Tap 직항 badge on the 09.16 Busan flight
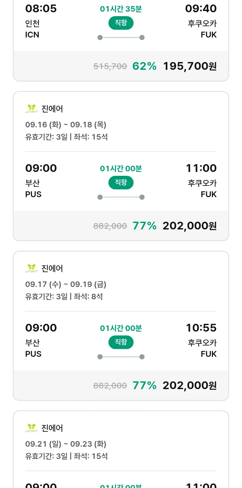Viewport: 242px width, 488px height. (x=121, y=183)
